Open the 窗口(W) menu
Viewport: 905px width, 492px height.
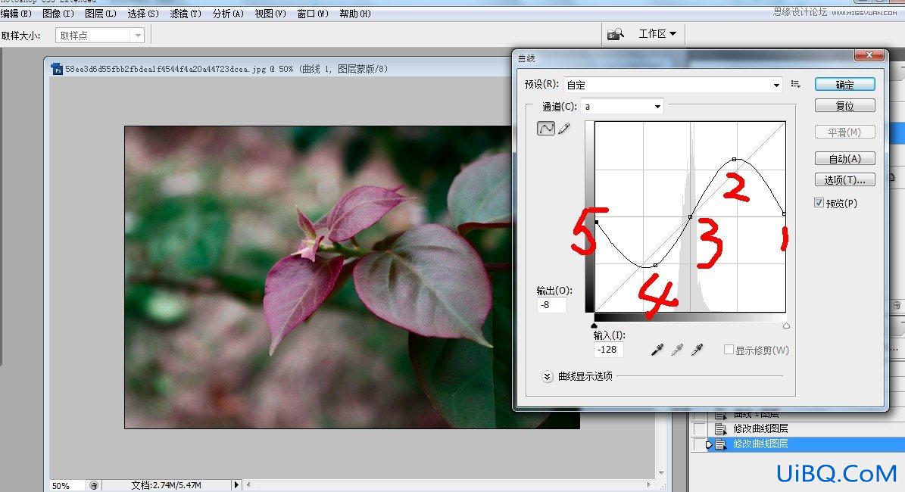click(313, 14)
